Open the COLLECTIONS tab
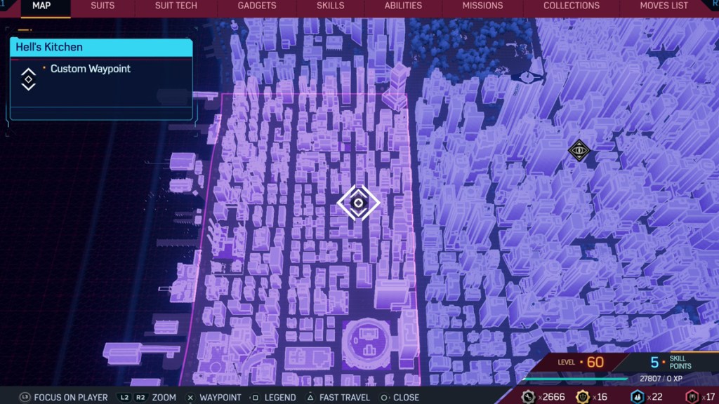The image size is (719, 404). 572,6
